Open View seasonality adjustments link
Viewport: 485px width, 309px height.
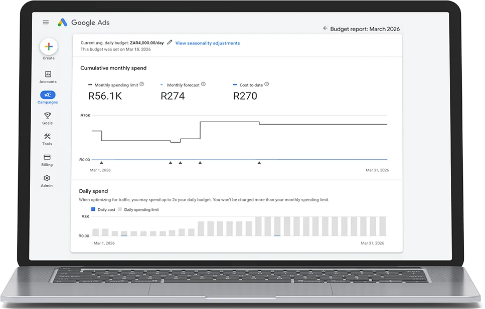pyautogui.click(x=208, y=43)
